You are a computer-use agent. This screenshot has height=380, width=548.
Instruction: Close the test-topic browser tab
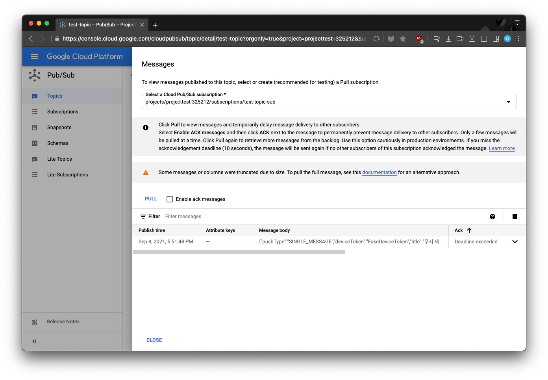click(142, 25)
